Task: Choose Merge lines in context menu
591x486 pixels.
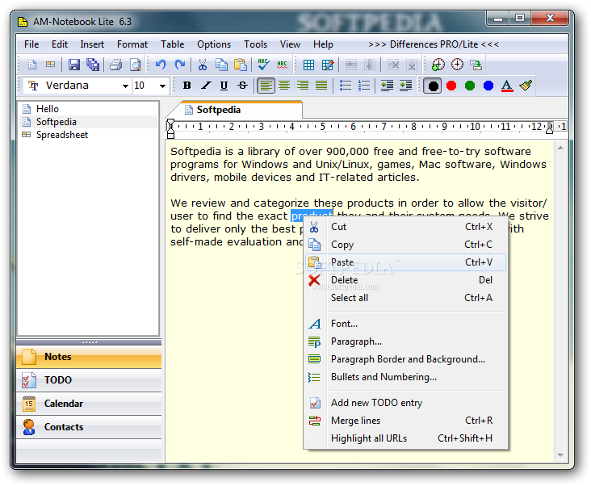Action: tap(405, 421)
